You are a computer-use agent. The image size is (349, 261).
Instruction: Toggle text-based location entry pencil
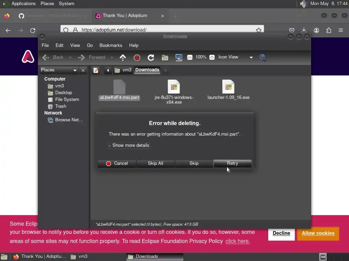coord(96,70)
